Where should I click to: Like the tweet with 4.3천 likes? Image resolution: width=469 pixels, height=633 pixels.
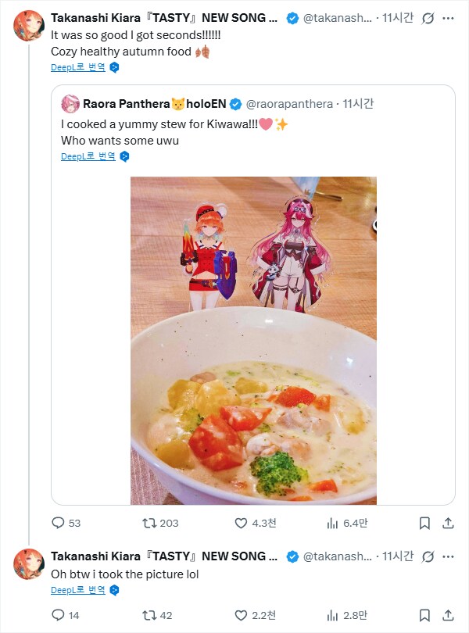(x=242, y=523)
